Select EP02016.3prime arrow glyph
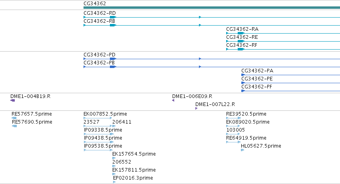Screen dimensions: 340x184 (x=114, y=182)
